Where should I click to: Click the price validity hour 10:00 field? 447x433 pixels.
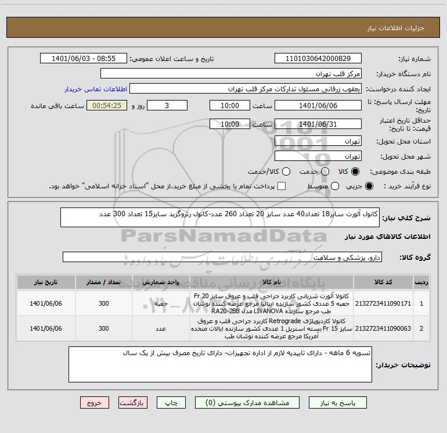pos(230,124)
